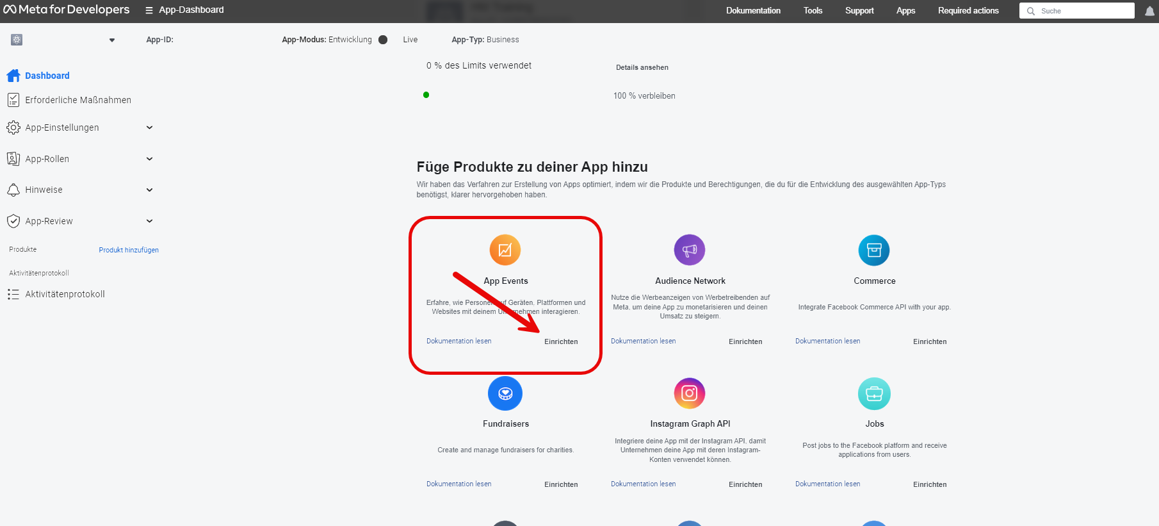
Task: Go to Dashboard in the sidebar
Action: tap(47, 76)
